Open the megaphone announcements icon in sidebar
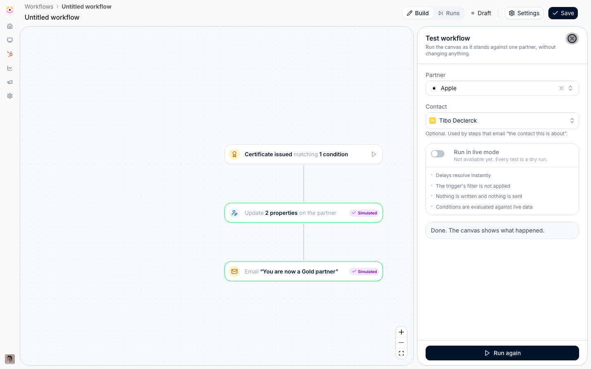591x369 pixels. pyautogui.click(x=10, y=82)
